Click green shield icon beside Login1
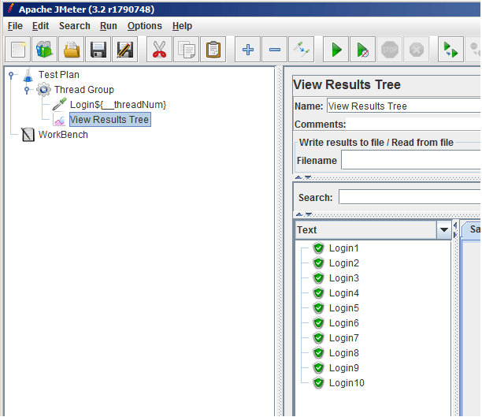Image resolution: width=482 pixels, height=417 pixels. coord(318,248)
